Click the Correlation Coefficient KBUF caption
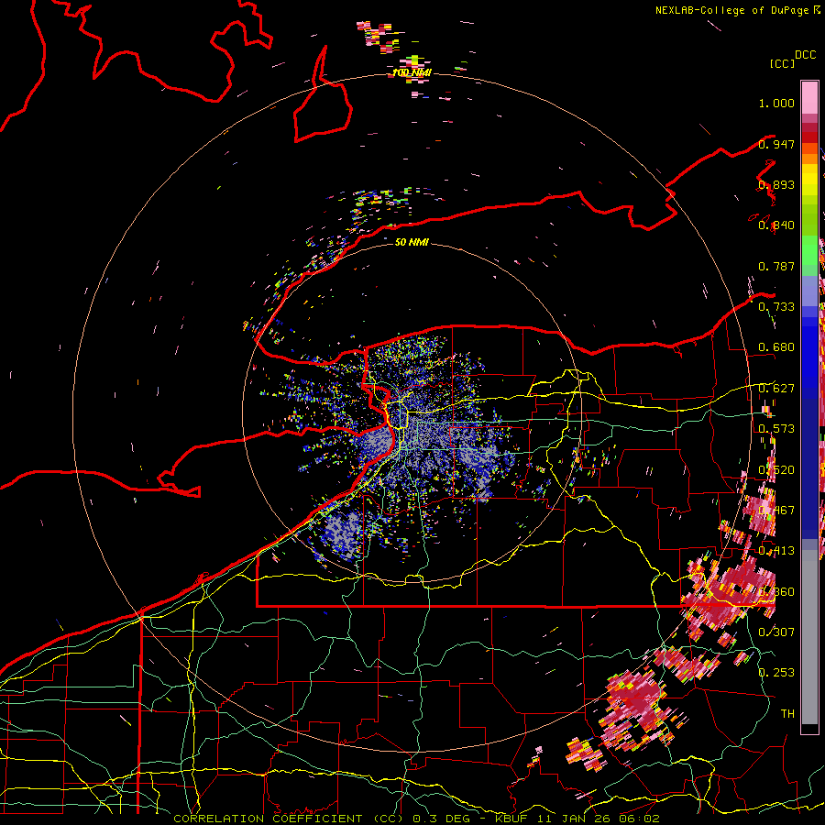 point(416,819)
